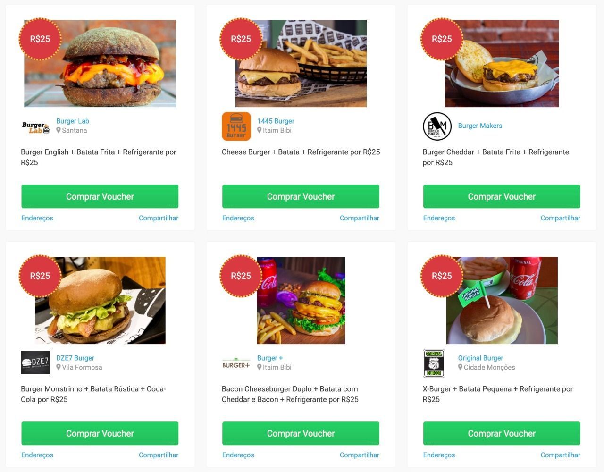
Task: Share the Burger + offer via Compartilhar
Action: point(359,455)
